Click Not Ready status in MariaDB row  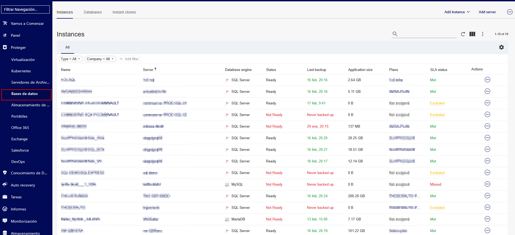[274, 219]
